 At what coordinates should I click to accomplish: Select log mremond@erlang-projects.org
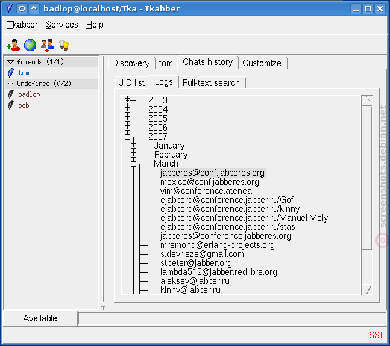point(218,245)
